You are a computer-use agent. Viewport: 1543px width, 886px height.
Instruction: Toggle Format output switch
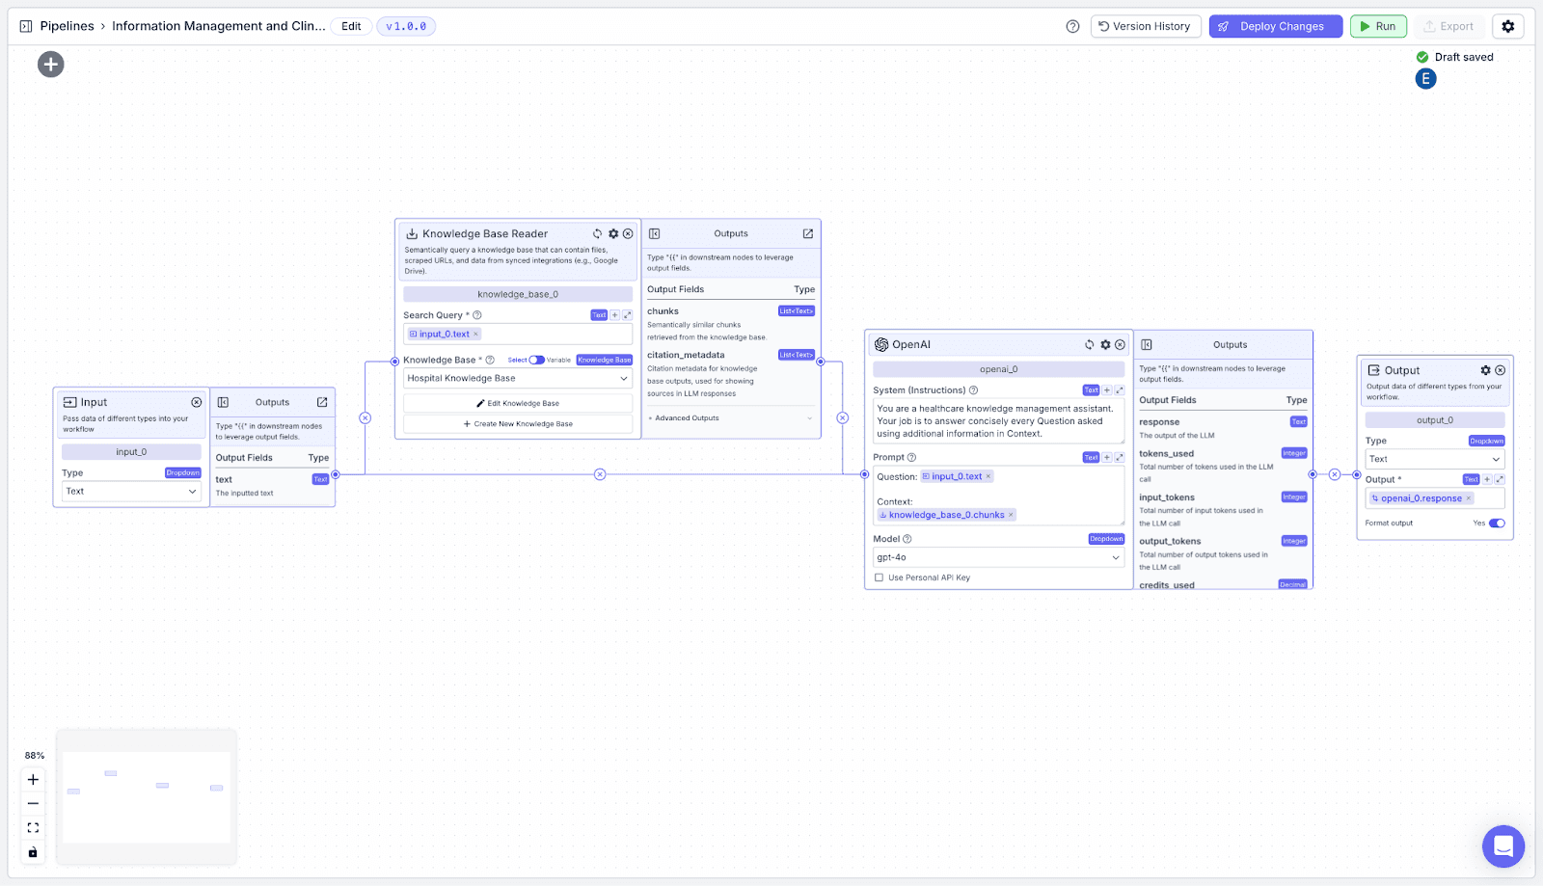click(x=1497, y=524)
